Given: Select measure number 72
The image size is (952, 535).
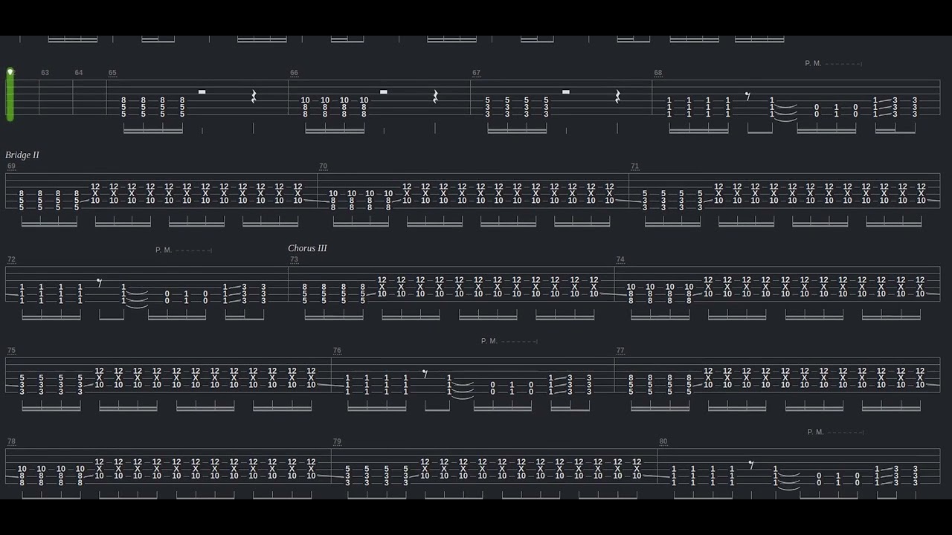Looking at the screenshot, I should point(11,259).
